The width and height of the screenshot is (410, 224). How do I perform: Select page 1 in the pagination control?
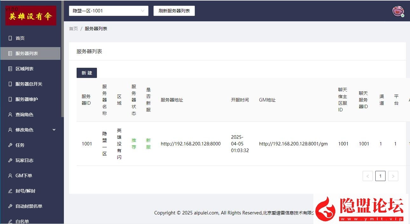pyautogui.click(x=380, y=176)
